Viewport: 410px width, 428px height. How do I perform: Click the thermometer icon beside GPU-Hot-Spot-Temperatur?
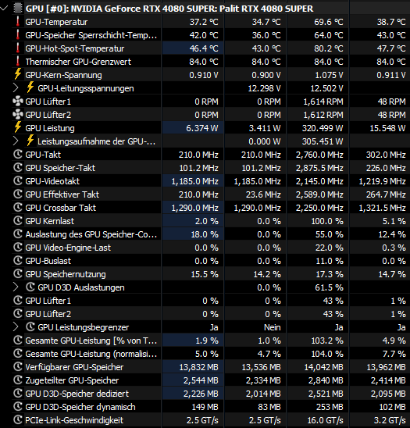coord(18,48)
